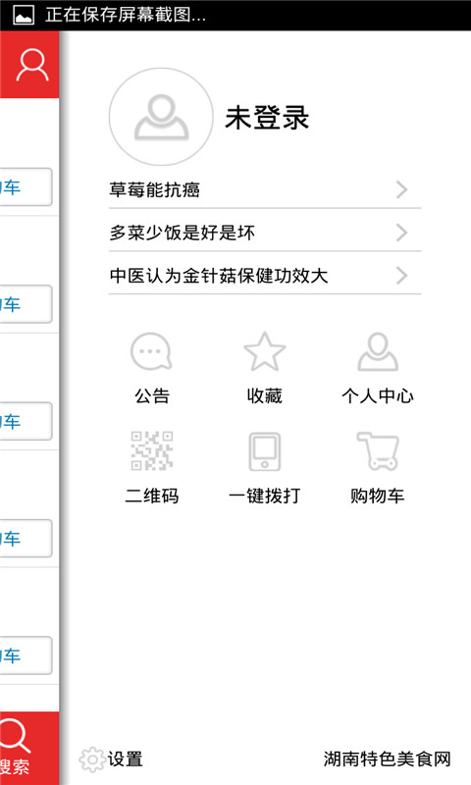Viewport: 471px width, 785px height.
Task: Open the 购物车 shopping cart icon
Action: pos(378,451)
